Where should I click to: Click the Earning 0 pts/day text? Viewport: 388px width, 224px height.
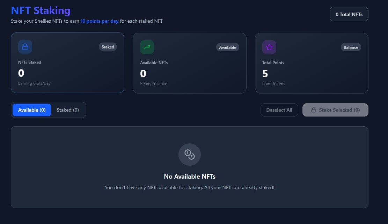click(34, 83)
